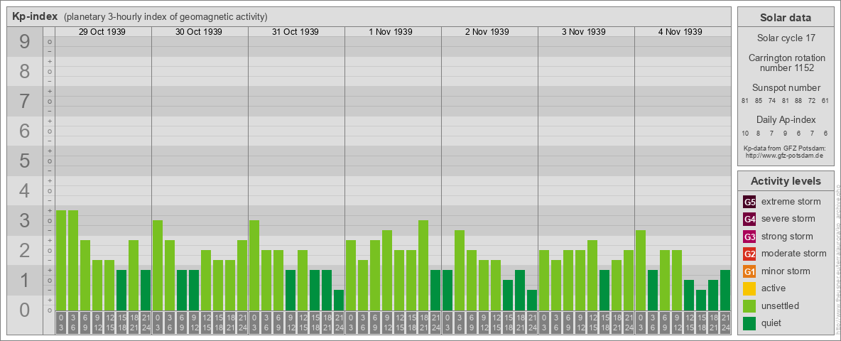
Task: Click the Ap-index value 9
Action: coord(785,133)
